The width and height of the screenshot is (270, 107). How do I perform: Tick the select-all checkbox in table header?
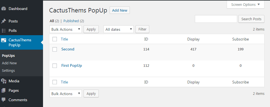pos(55,39)
